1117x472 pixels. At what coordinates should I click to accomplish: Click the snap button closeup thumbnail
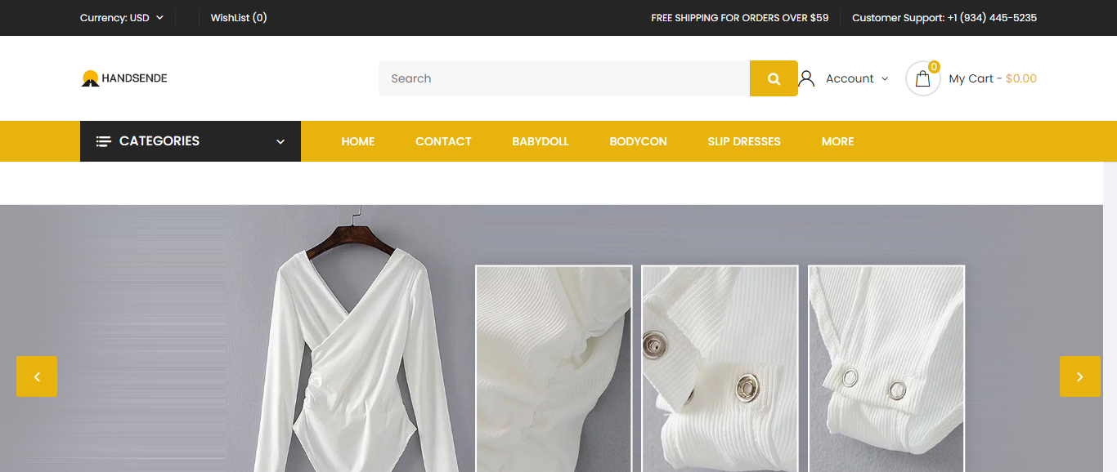pyautogui.click(x=719, y=368)
